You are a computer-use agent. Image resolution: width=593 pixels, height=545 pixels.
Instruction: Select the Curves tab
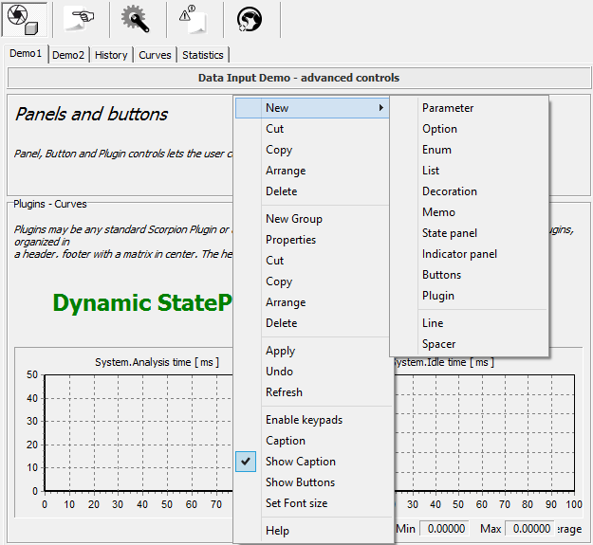tap(155, 55)
